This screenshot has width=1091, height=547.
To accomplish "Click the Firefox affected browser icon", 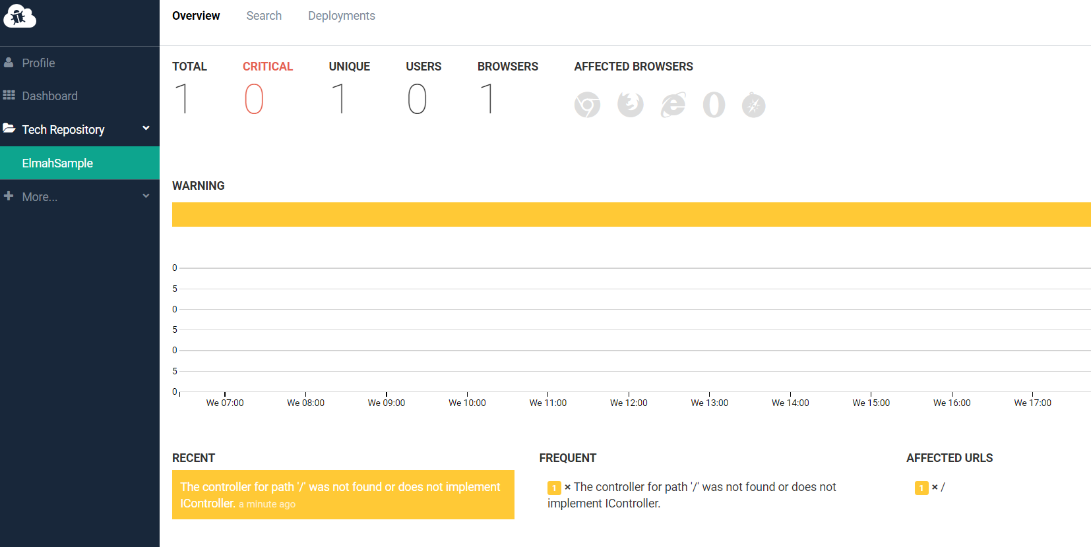I will [630, 104].
